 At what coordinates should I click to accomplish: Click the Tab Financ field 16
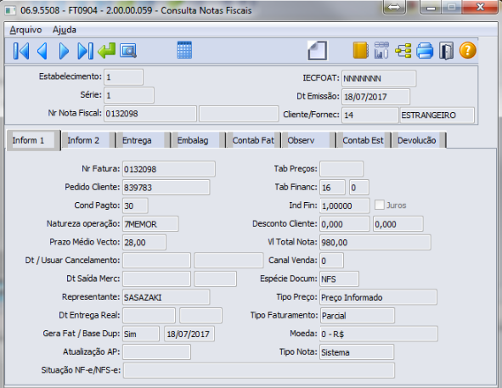pos(332,188)
